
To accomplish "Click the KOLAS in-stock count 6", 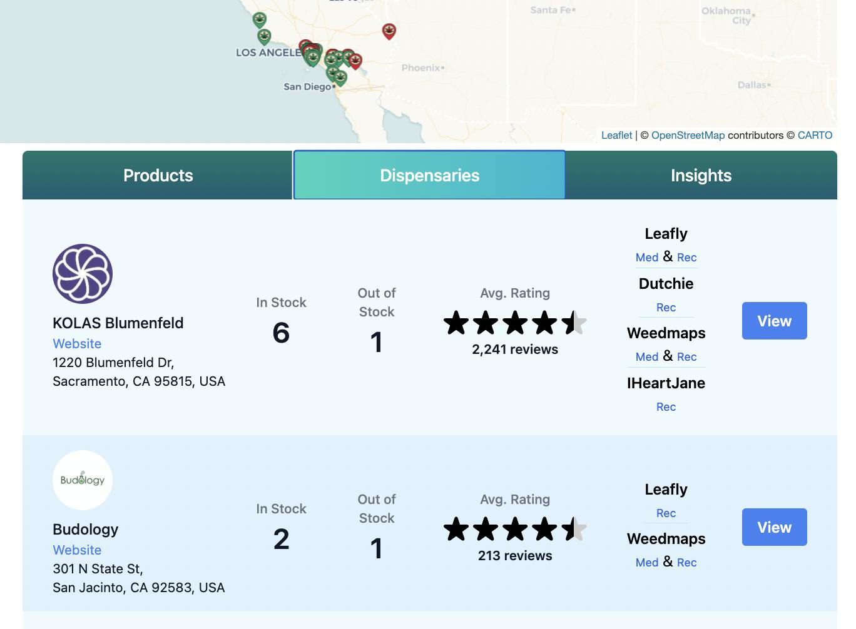I will 281,333.
